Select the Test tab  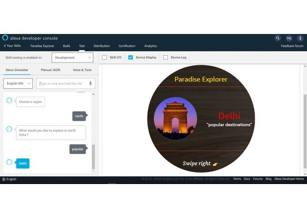pyautogui.click(x=82, y=46)
